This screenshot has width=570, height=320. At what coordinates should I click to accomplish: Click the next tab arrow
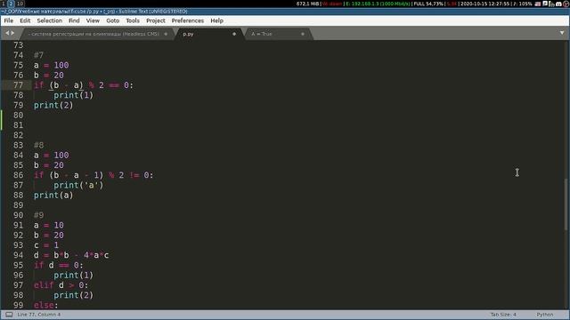(13, 33)
